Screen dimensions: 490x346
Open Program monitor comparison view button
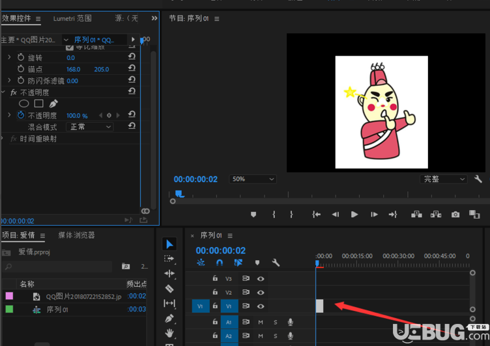[x=474, y=215]
